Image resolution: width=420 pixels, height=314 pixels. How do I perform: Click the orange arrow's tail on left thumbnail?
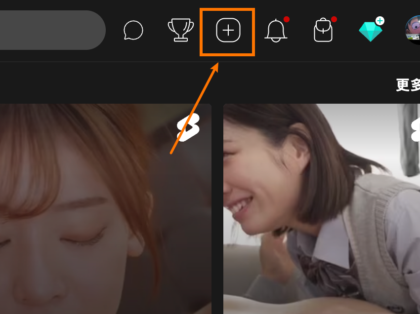coord(171,153)
